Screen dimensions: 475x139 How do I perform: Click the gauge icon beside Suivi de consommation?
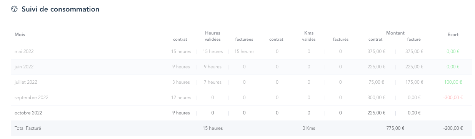tap(15, 9)
